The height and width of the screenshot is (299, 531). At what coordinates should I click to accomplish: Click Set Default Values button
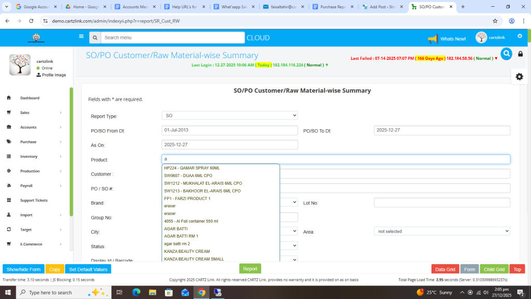[x=88, y=269]
